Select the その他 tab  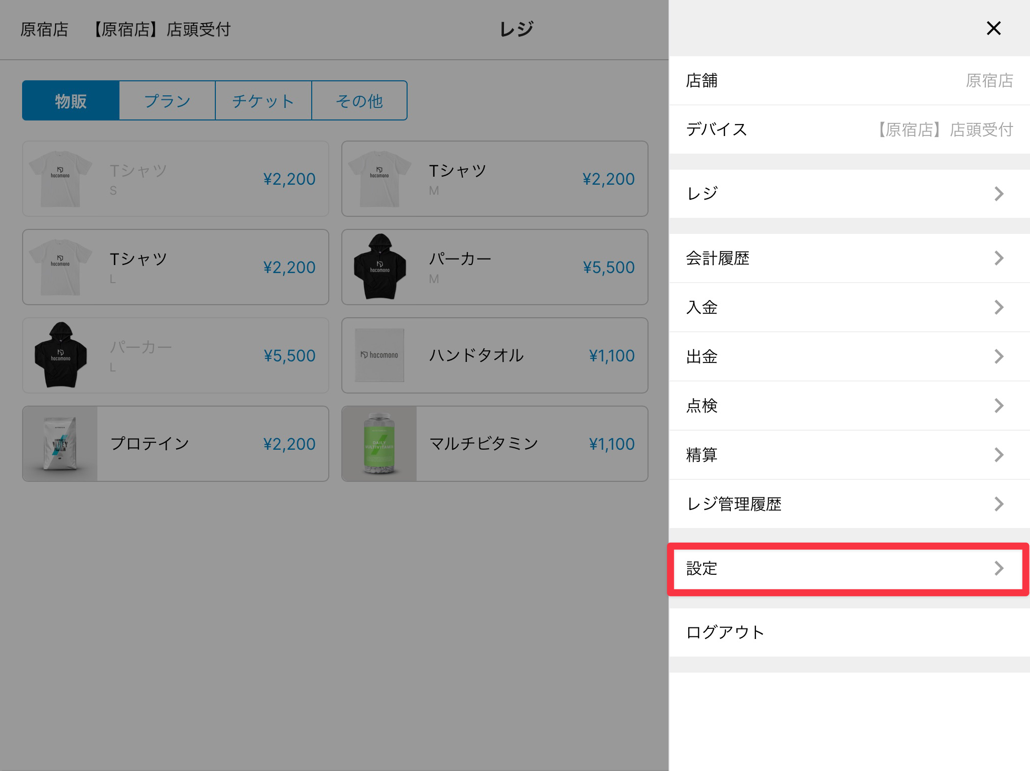click(359, 101)
